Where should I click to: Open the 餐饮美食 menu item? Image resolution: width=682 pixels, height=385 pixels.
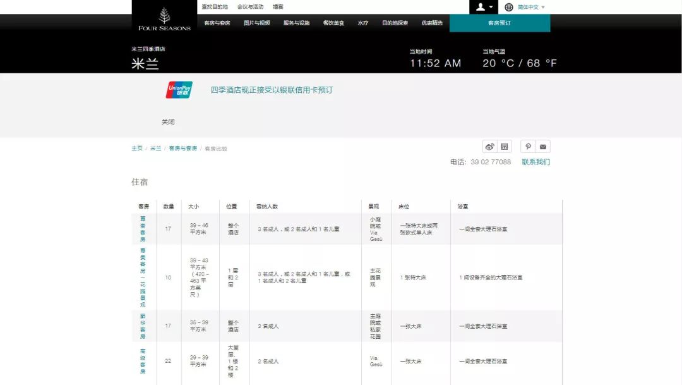(x=333, y=23)
